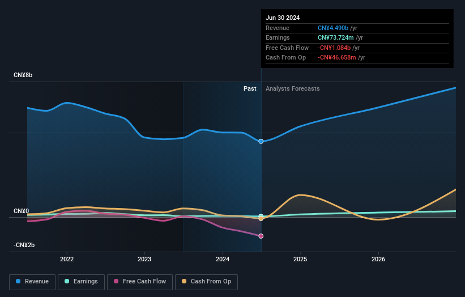Viewport: 465px width, 297px height.
Task: Click the pink Free Cash Flow legend dot
Action: tap(116, 281)
